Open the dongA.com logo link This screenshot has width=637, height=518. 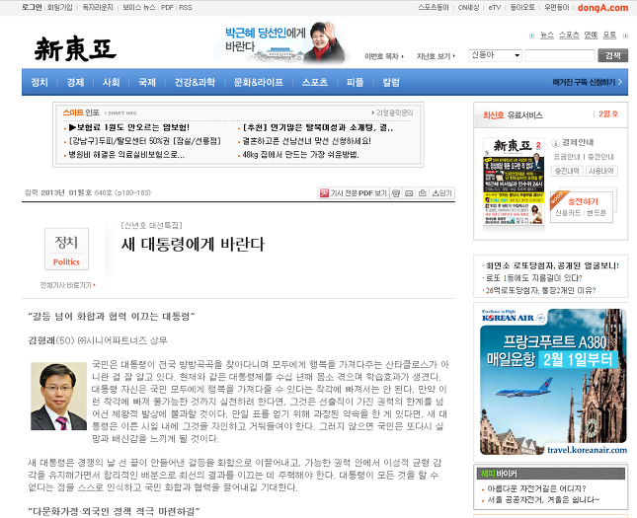click(602, 7)
